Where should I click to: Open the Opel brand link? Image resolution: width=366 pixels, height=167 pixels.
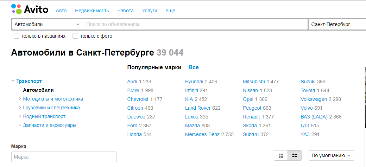[248, 99]
